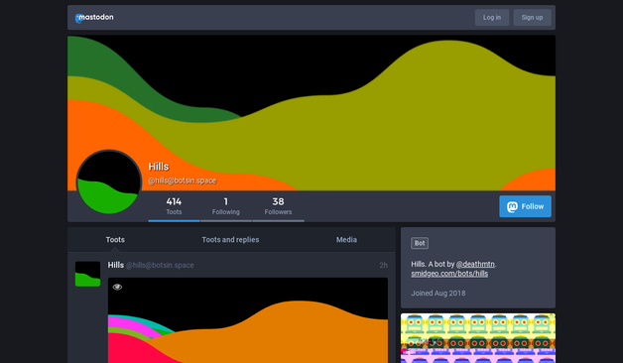The image size is (623, 363).
Task: Open the Sign up page
Action: pyautogui.click(x=532, y=18)
